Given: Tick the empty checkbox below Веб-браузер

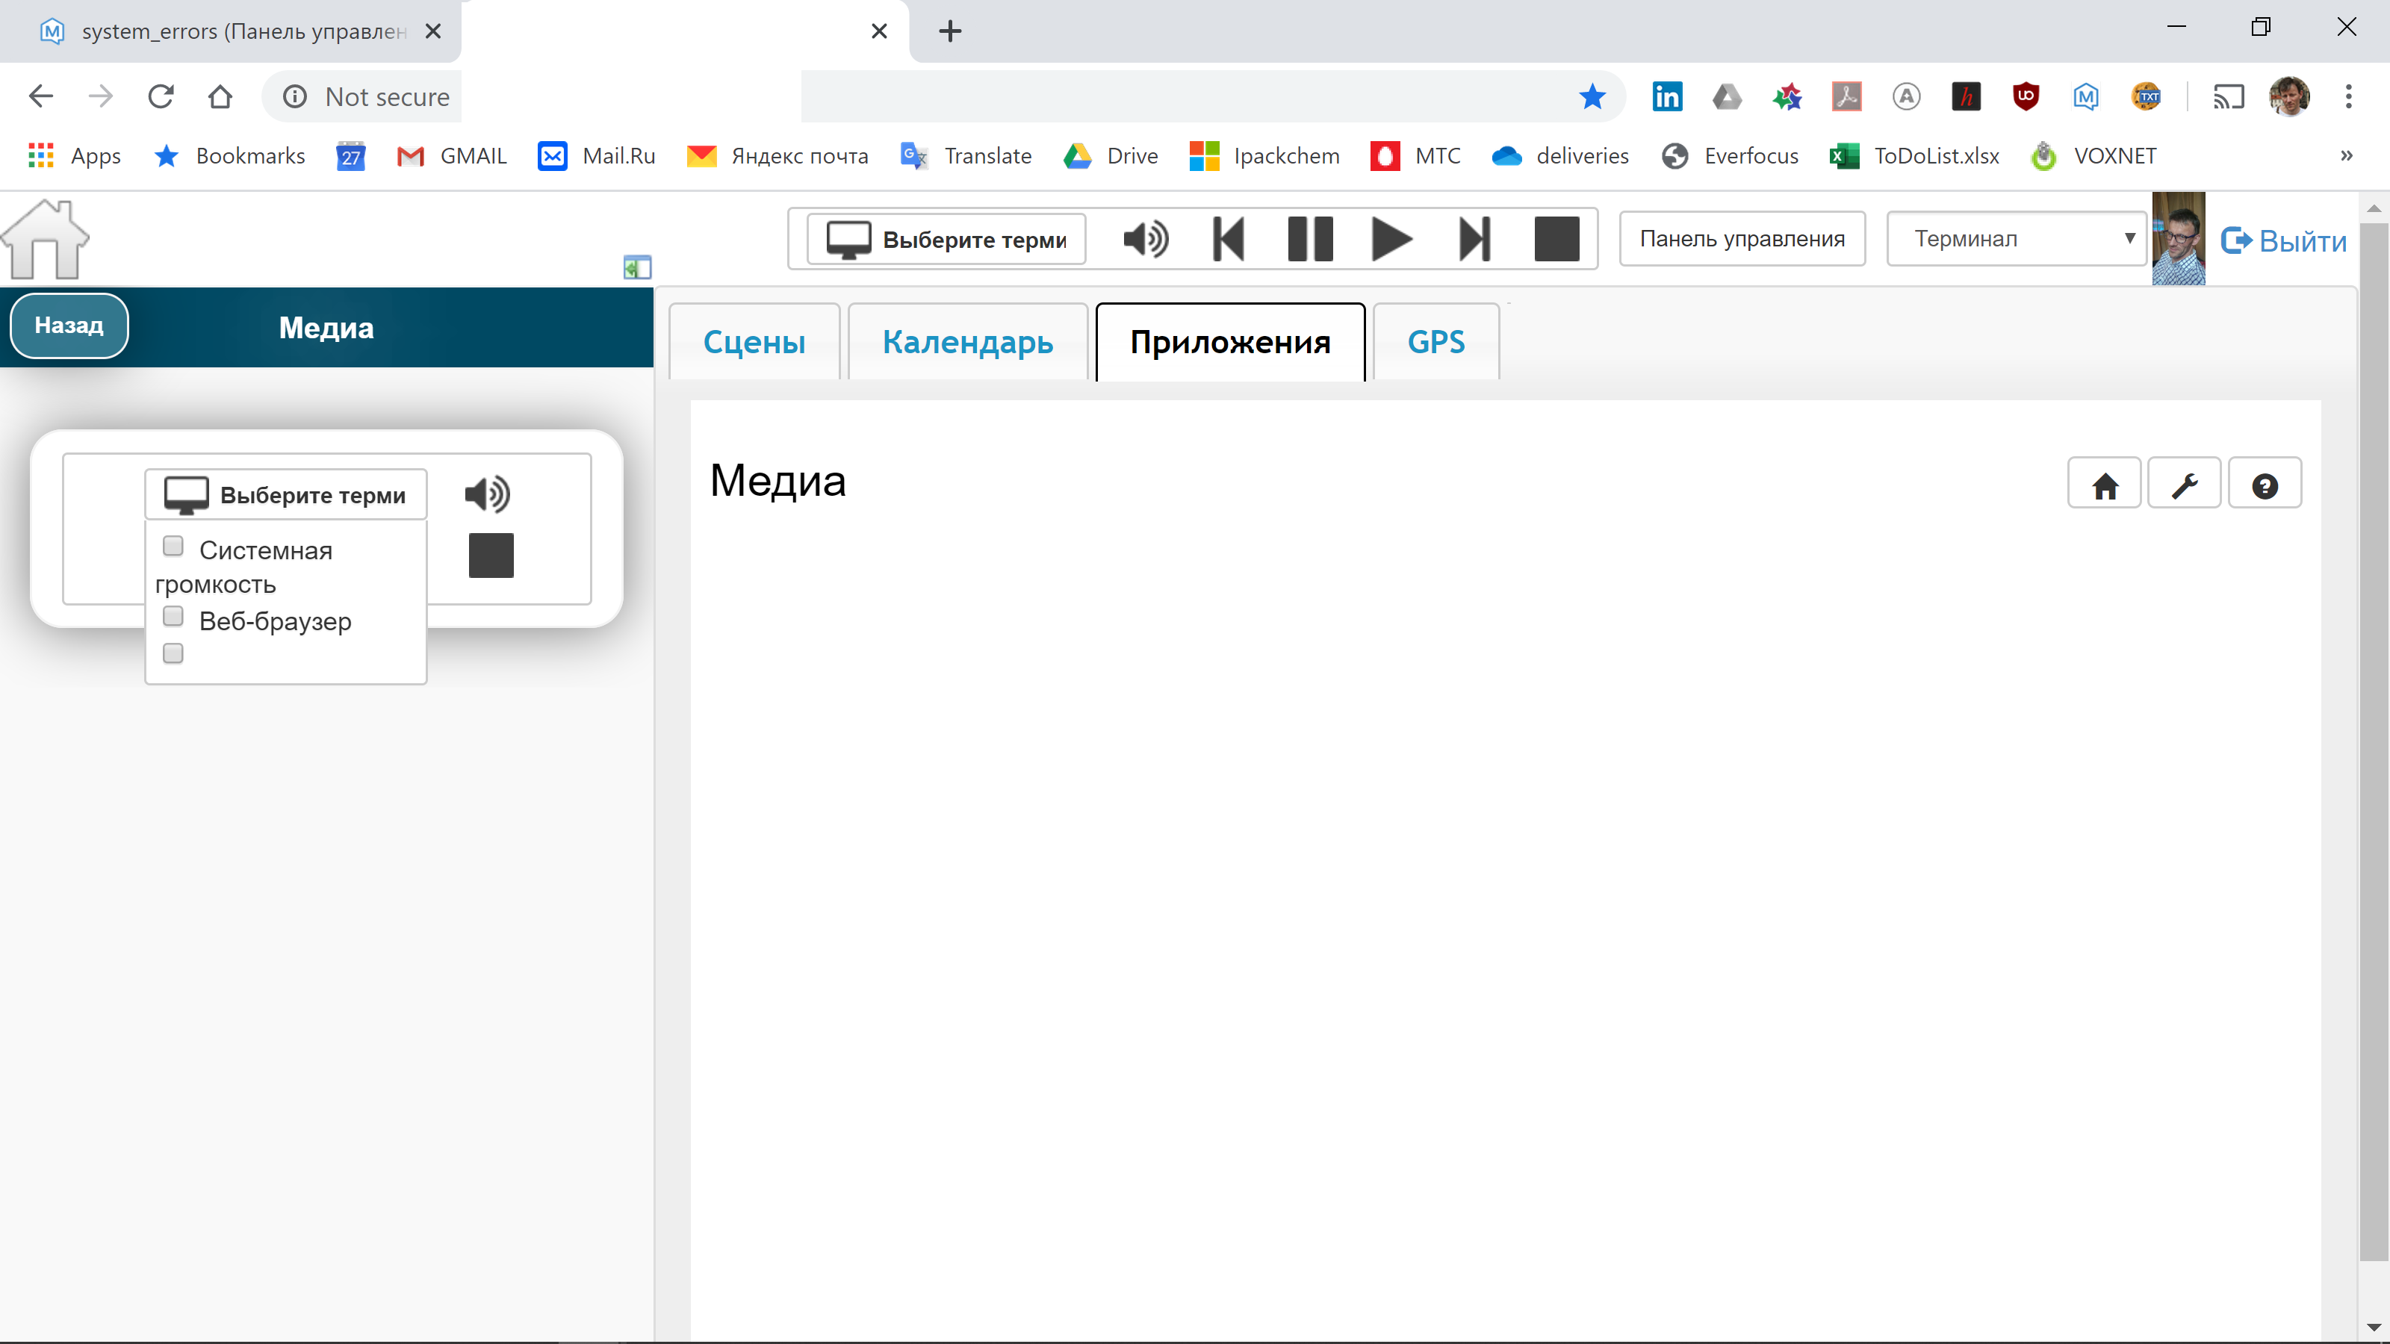Looking at the screenshot, I should [x=173, y=653].
